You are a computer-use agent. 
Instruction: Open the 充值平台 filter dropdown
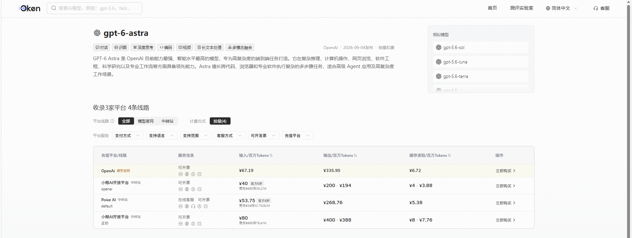click(297, 135)
